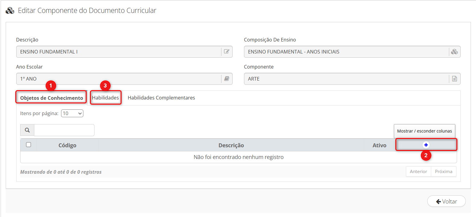
Task: Switch to the Objetos de Conhecimento tab
Action: click(x=51, y=98)
